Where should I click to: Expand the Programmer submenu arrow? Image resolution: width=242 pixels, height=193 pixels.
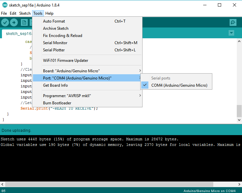tap(140, 96)
